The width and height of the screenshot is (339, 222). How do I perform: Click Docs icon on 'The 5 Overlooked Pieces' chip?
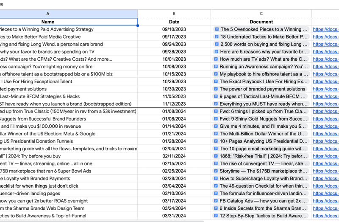tap(217, 29)
